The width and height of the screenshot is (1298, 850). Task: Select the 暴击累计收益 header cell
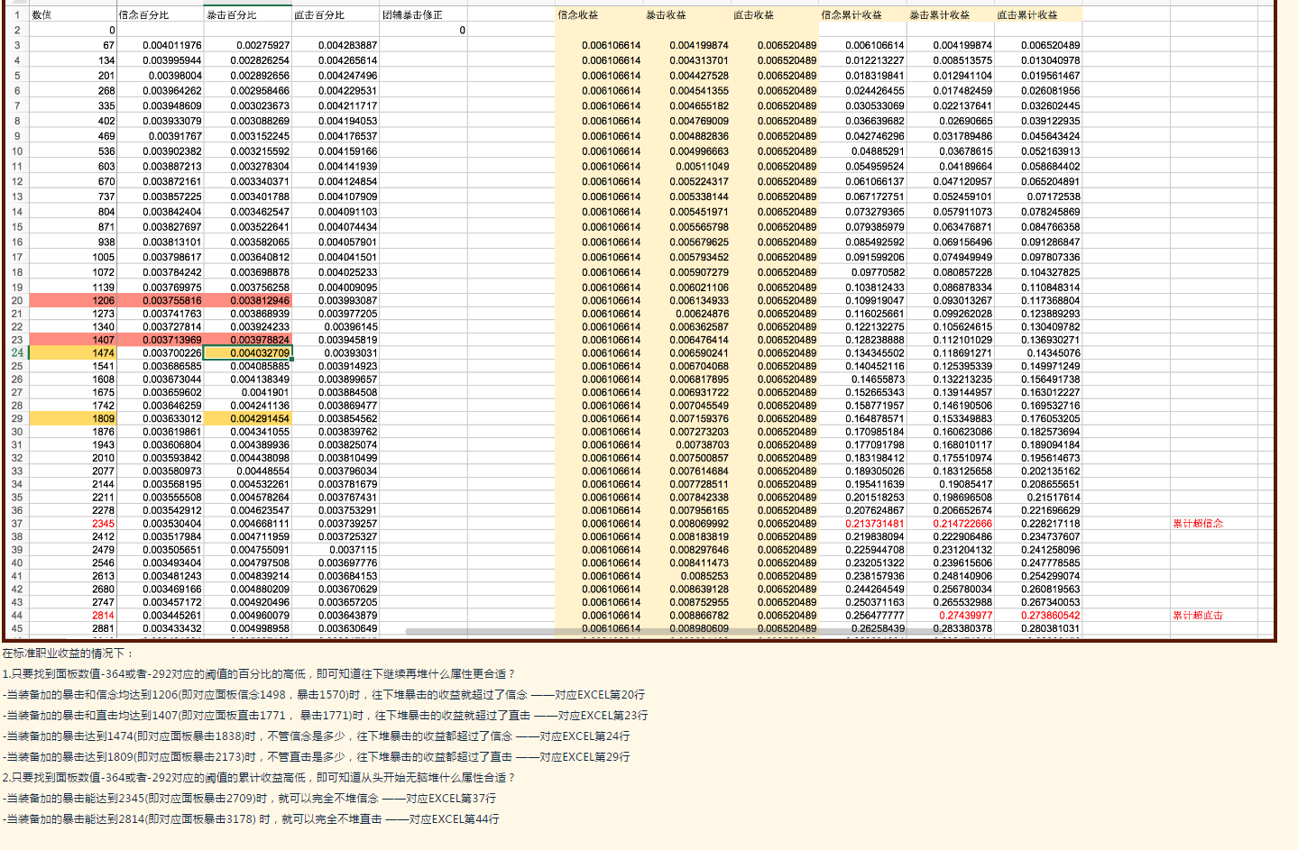pos(950,14)
